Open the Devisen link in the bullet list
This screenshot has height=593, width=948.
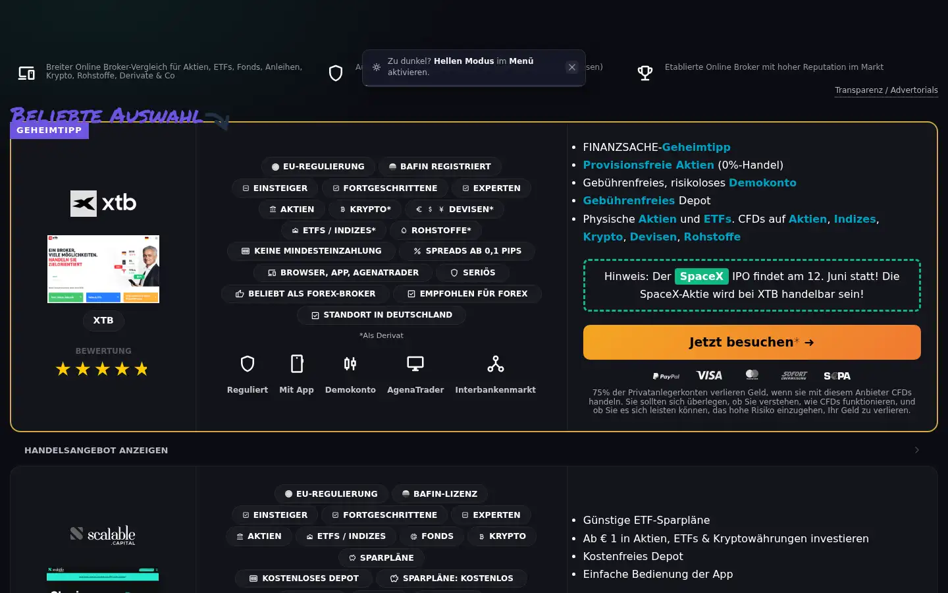point(653,237)
